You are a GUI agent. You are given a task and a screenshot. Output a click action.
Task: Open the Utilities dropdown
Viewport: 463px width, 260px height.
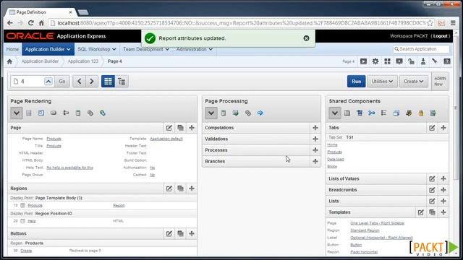pyautogui.click(x=382, y=81)
